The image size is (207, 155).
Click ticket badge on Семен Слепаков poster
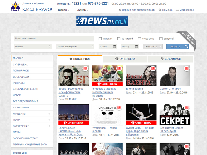click(187, 68)
